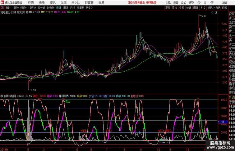This screenshot has height=151, width=235.
Task: Toggle the side panel icon at chart top-right
Action: point(216,12)
